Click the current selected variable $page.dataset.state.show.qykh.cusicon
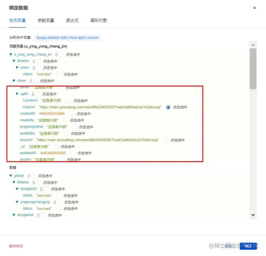This screenshot has height=256, width=266. (68, 37)
